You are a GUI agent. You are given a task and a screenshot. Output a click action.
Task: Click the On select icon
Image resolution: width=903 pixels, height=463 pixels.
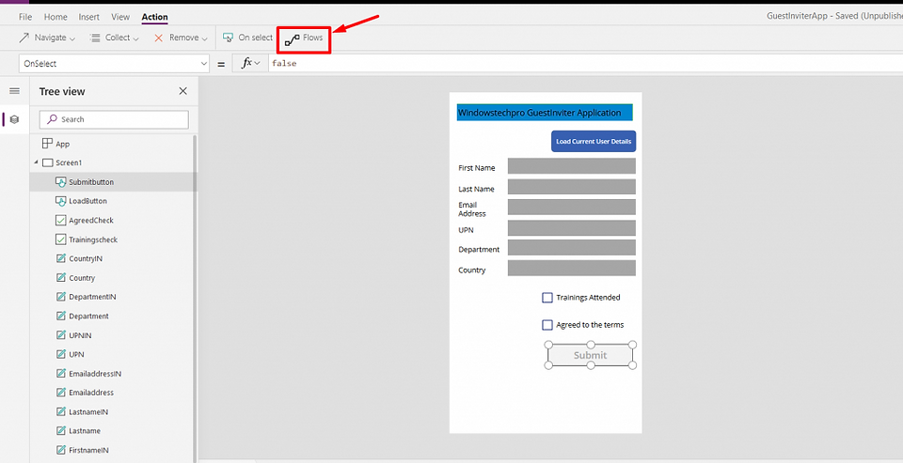click(x=228, y=38)
